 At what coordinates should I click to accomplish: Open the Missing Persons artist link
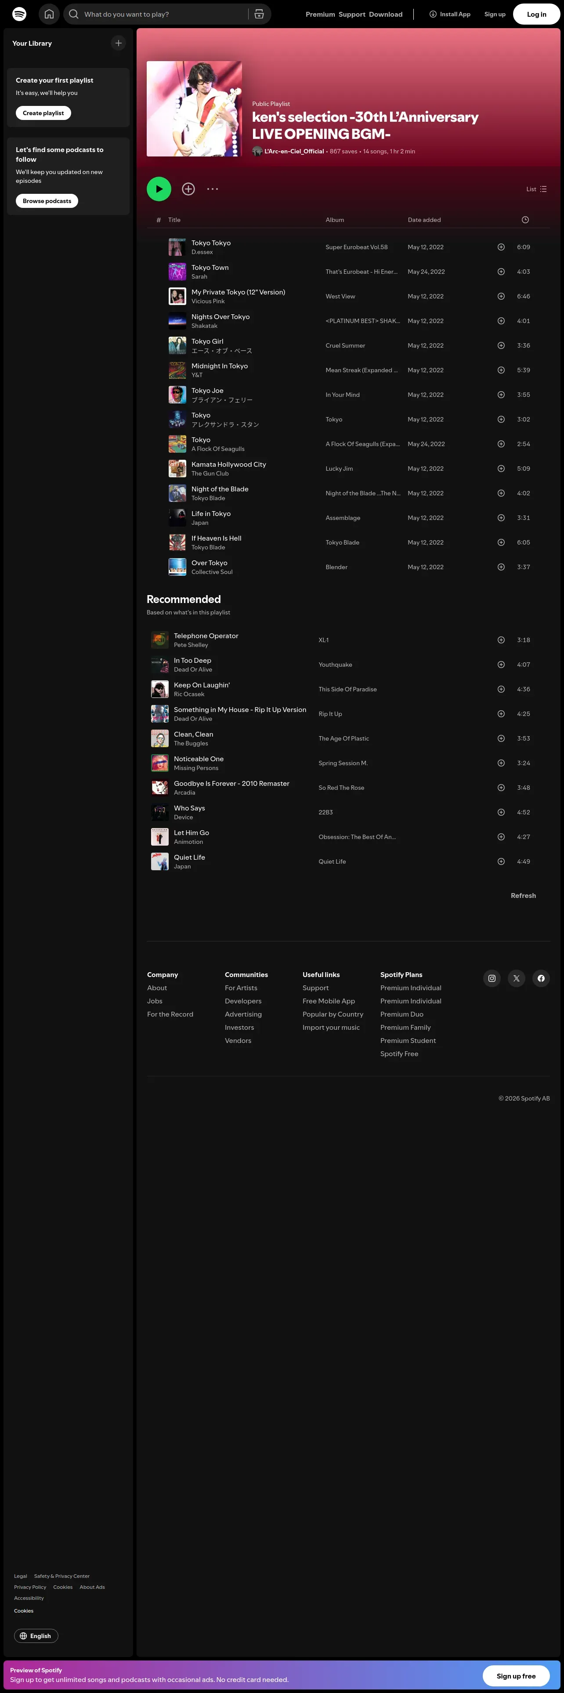tap(196, 768)
